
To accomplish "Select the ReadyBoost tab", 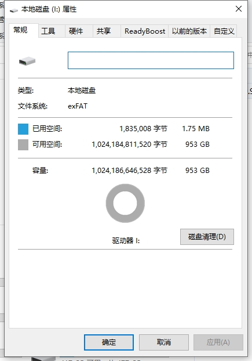I will coord(145,31).
